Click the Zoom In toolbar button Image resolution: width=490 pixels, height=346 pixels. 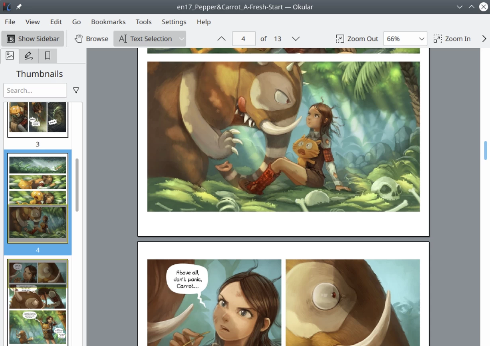452,39
